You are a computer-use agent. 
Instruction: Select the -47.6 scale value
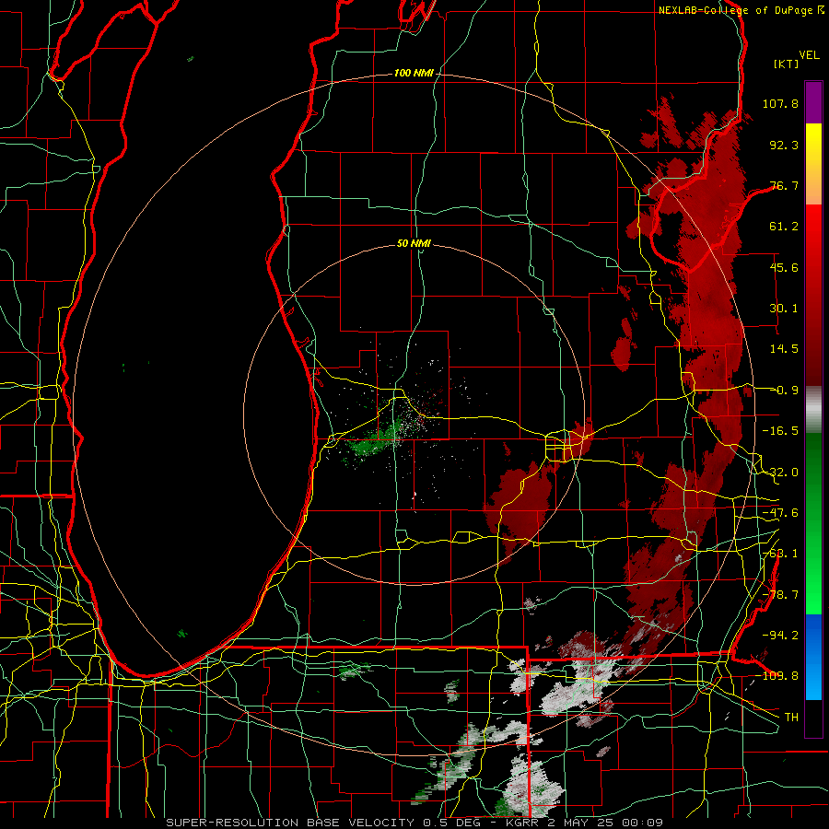pyautogui.click(x=780, y=513)
